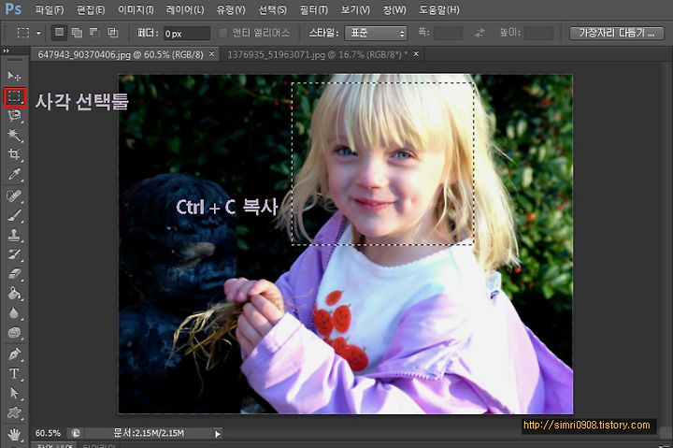
Task: Open the status bar info arrow menu
Action: (218, 434)
